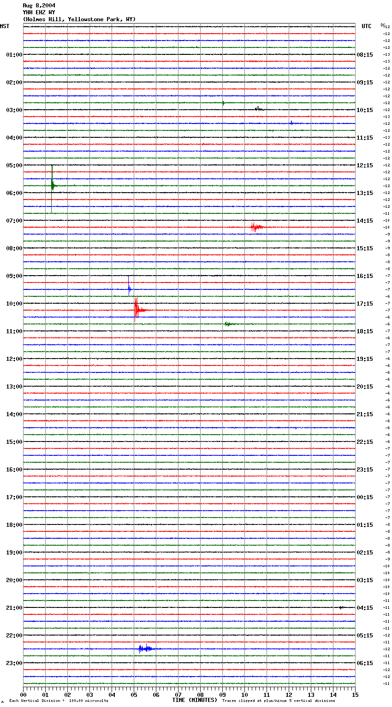Click the 04:15 UTC time label
The height and width of the screenshot is (707, 392).
point(365,608)
